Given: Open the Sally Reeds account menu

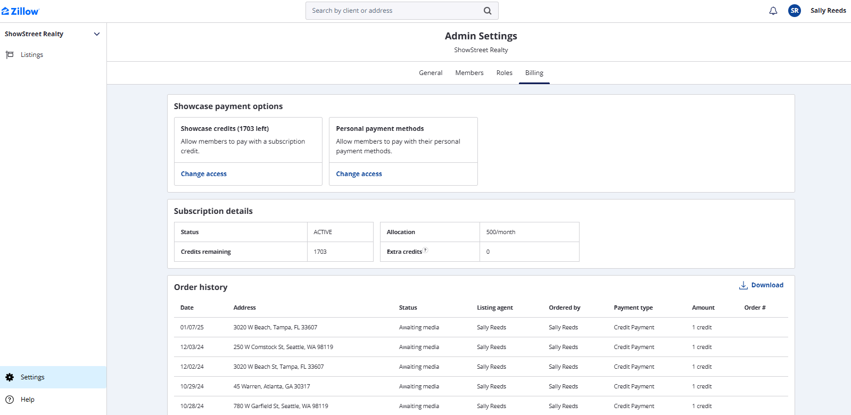Looking at the screenshot, I should click(x=828, y=11).
